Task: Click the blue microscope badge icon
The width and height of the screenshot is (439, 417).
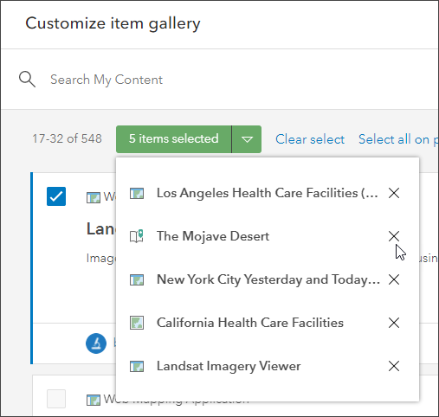Action: point(96,343)
